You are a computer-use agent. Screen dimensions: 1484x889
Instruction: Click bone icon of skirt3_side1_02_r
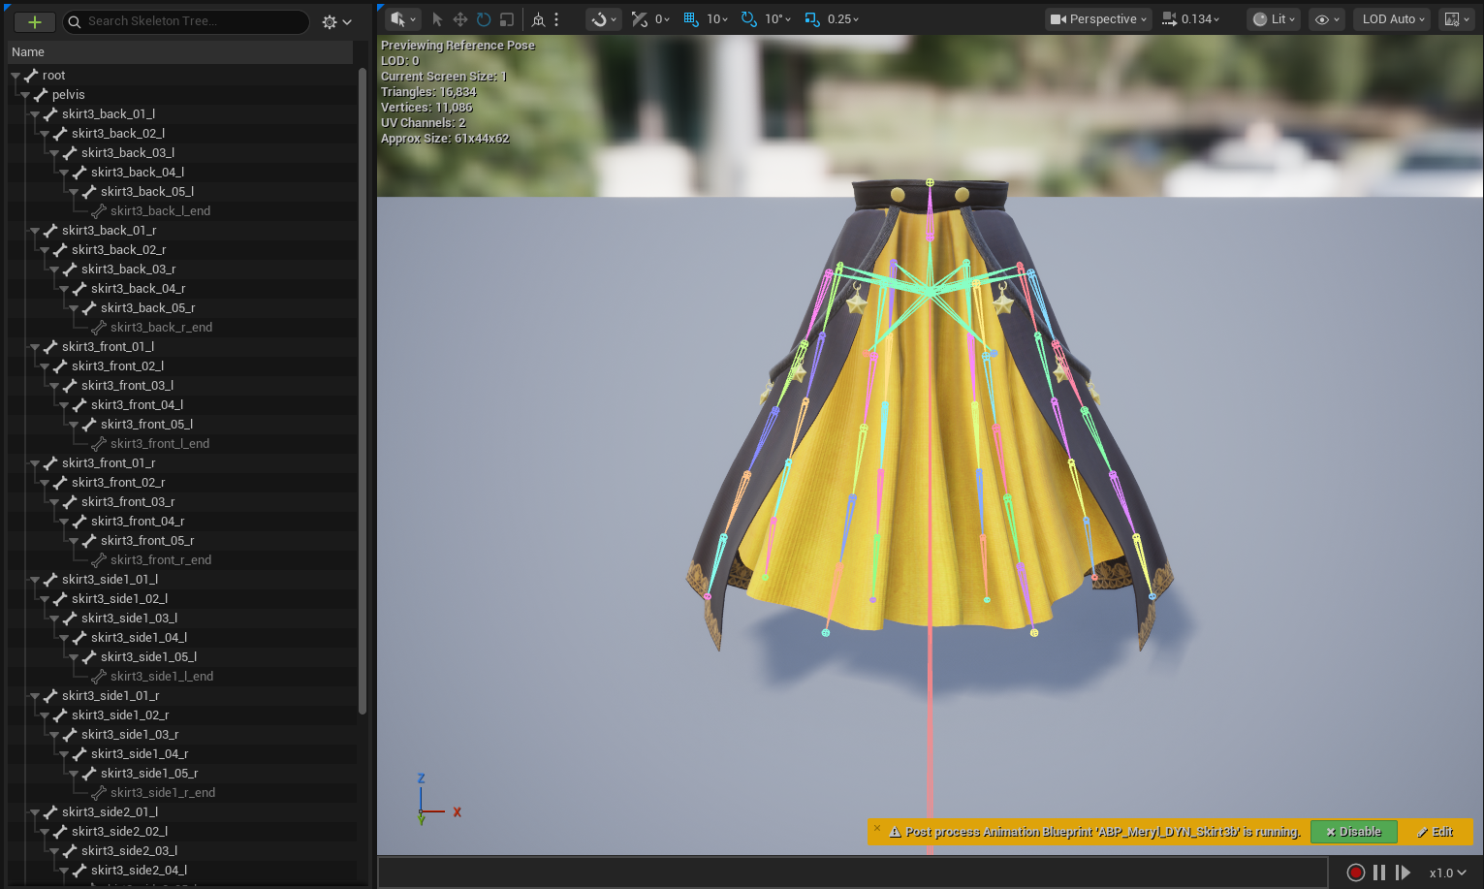60,715
